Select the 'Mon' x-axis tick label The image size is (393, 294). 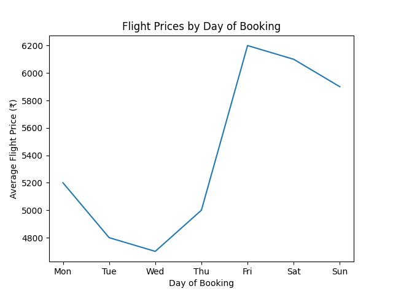click(63, 271)
